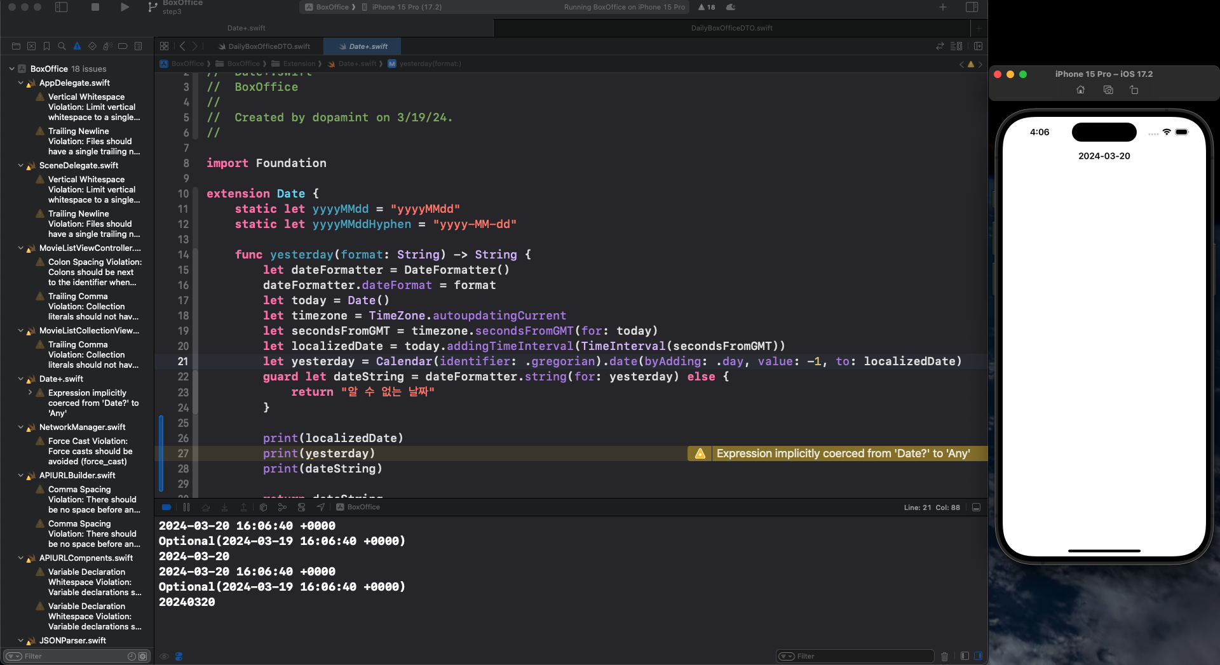Viewport: 1220px width, 665px height.
Task: Click the iPhone 15 Pro destination selector
Action: [x=407, y=7]
